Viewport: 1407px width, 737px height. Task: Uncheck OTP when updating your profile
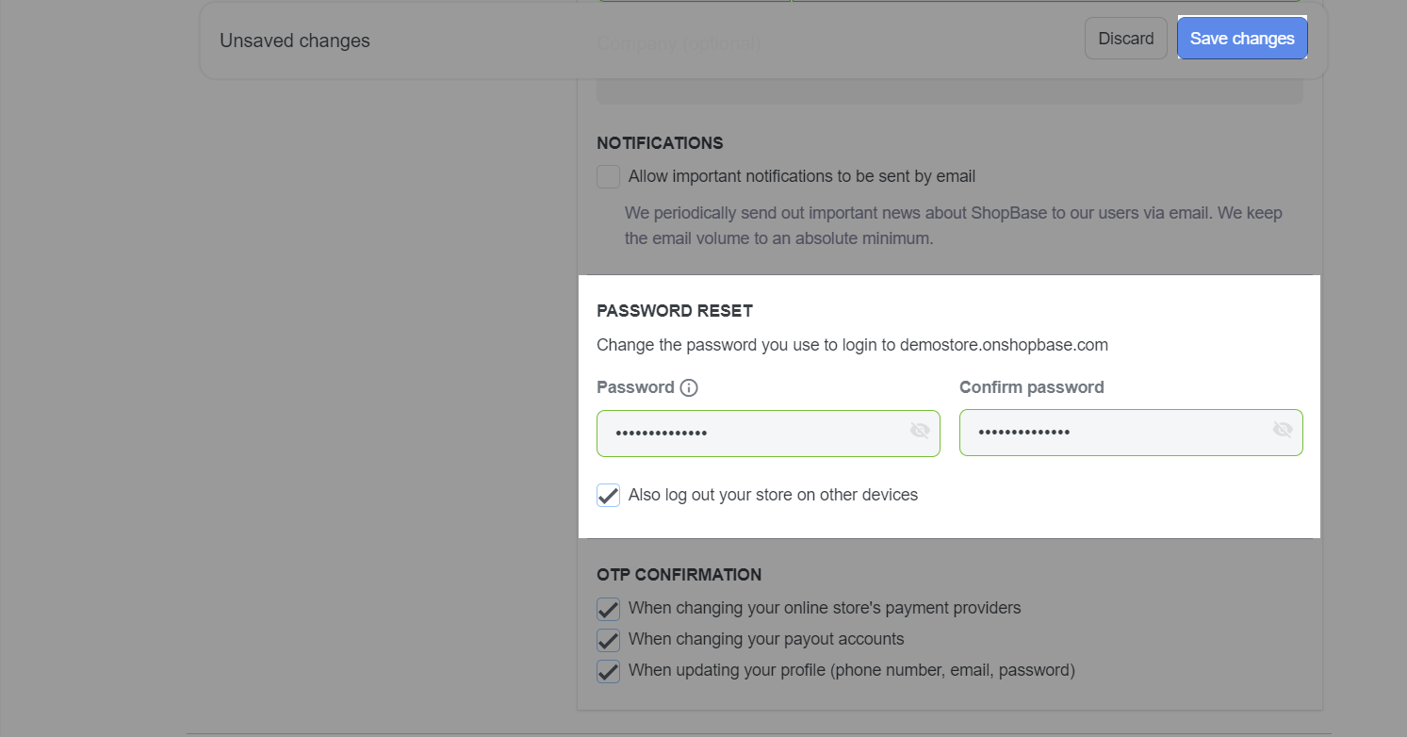[609, 671]
